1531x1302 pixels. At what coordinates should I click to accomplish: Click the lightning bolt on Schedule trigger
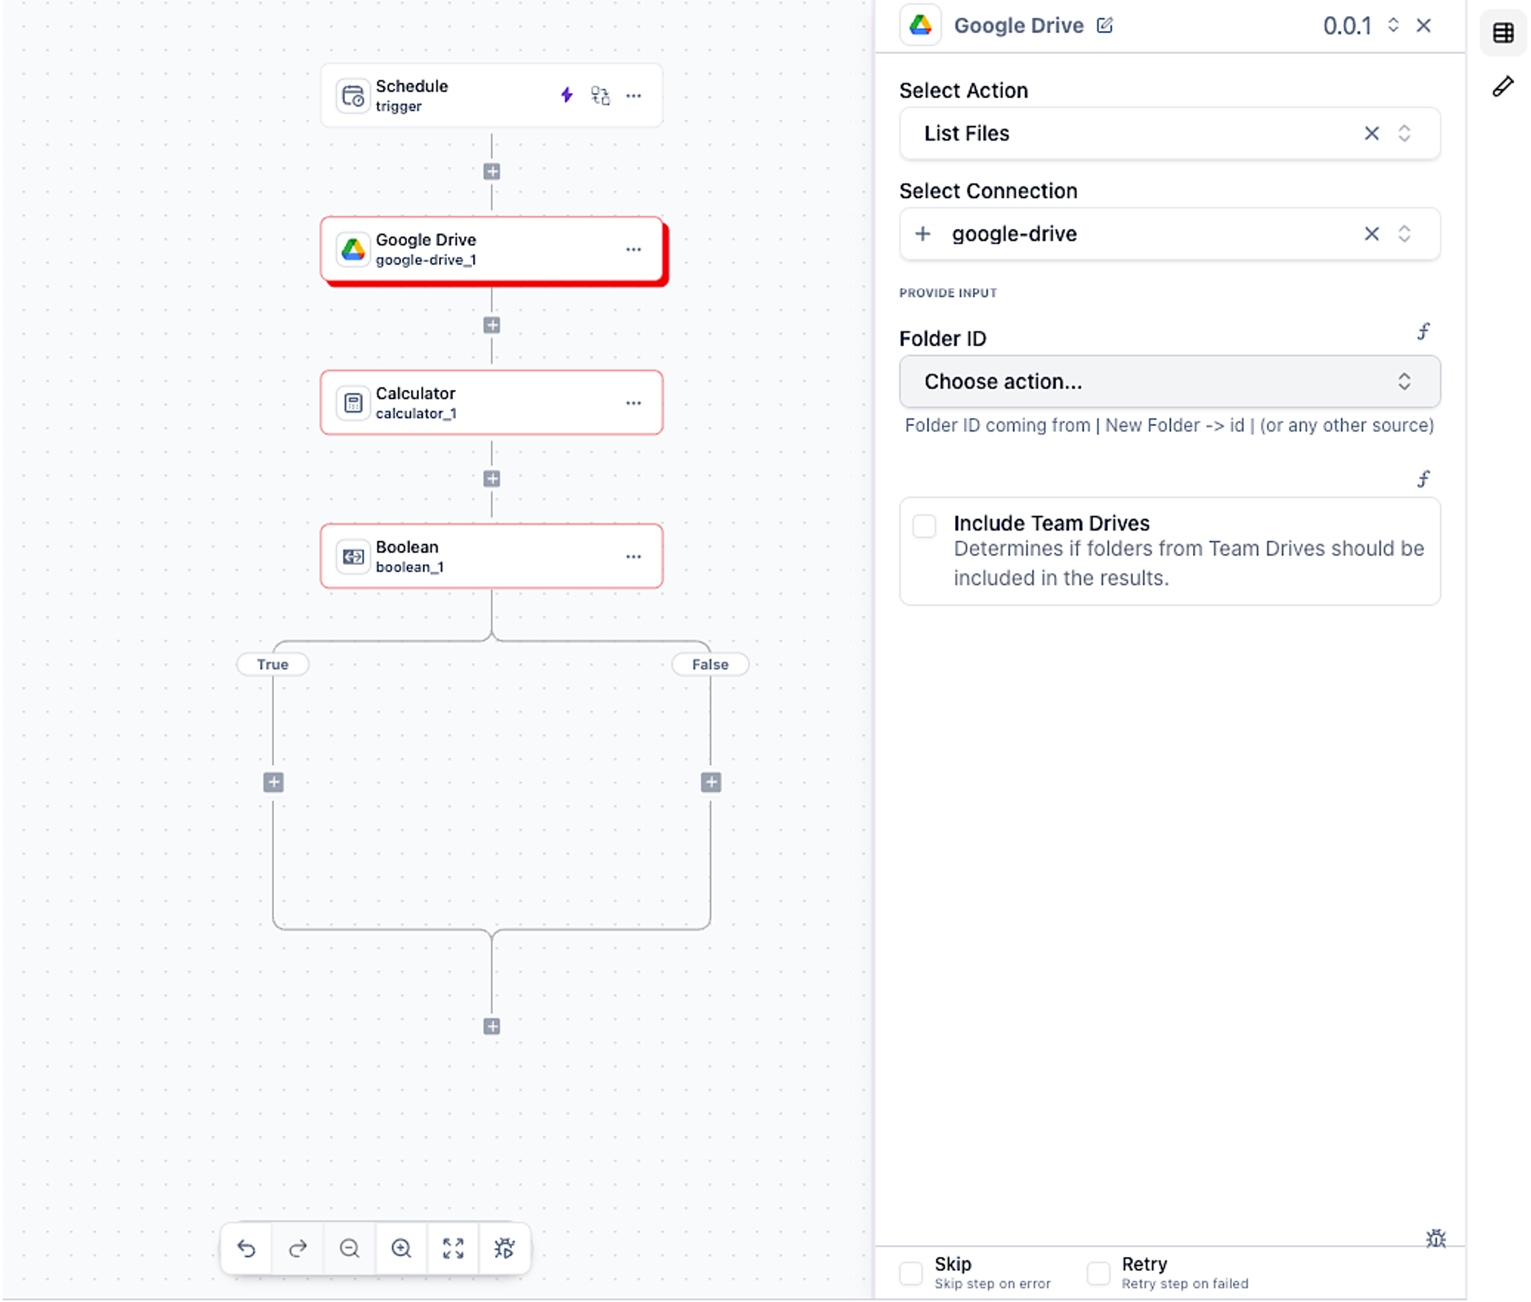click(566, 95)
